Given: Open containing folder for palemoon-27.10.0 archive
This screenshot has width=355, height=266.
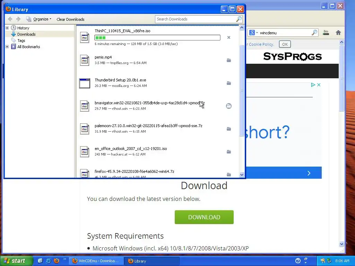Looking at the screenshot, I should pos(229,129).
